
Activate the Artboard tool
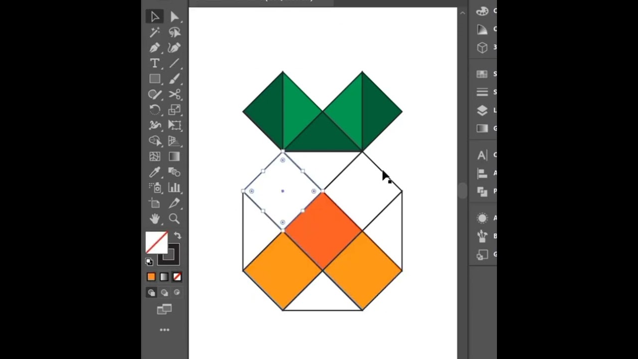(155, 203)
